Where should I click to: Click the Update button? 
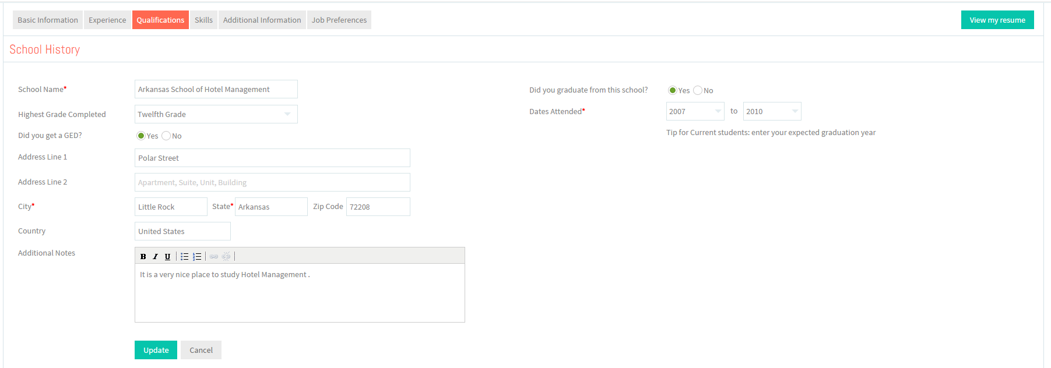coord(156,350)
